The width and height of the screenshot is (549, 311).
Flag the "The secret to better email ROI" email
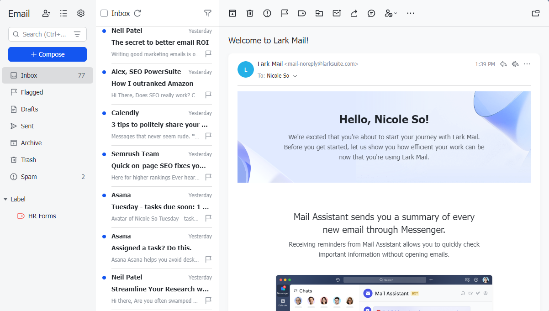tap(208, 54)
